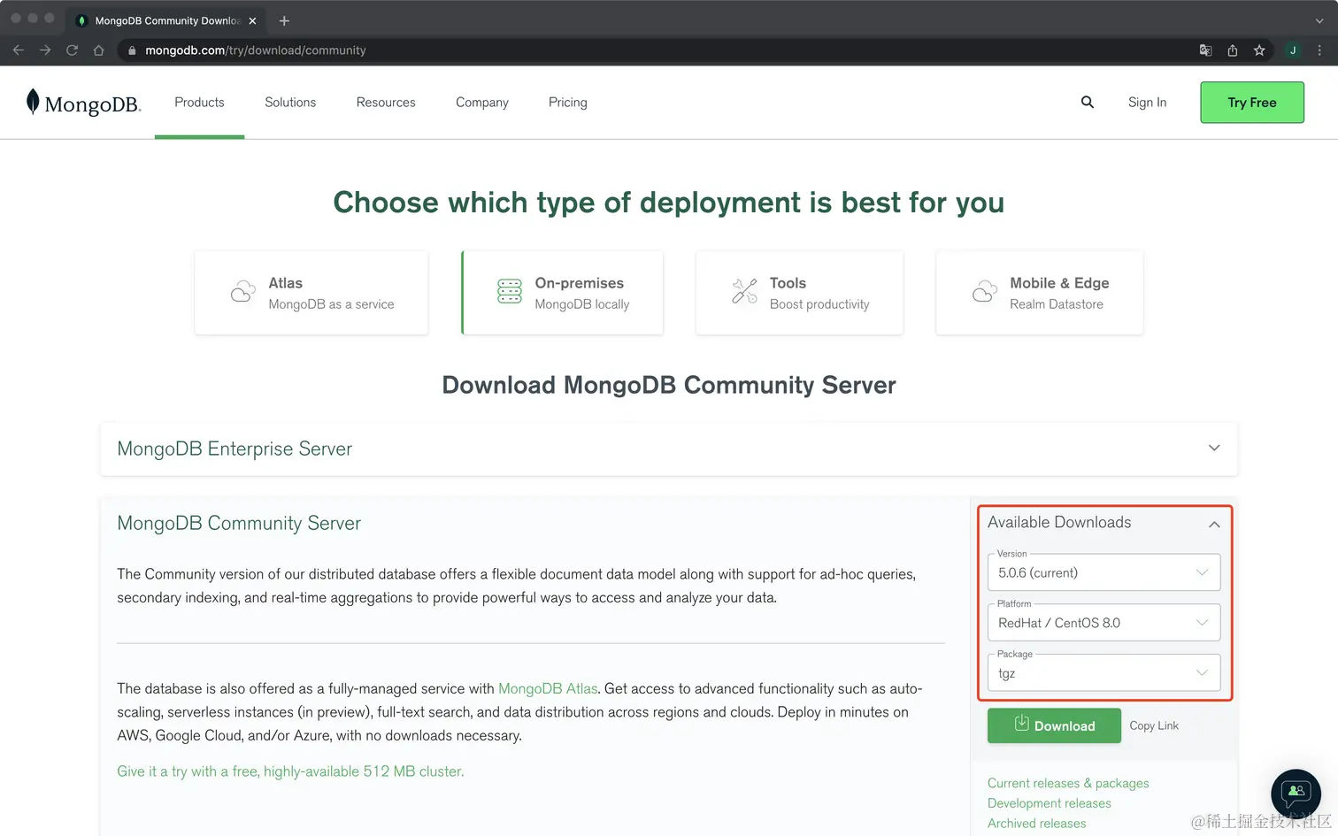Viewport: 1338px width, 836px height.
Task: Open the Products menu
Action: pos(199,103)
